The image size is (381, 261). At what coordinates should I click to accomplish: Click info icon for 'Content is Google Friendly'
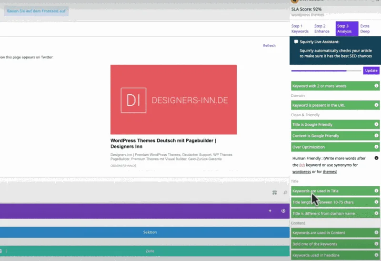376,135
